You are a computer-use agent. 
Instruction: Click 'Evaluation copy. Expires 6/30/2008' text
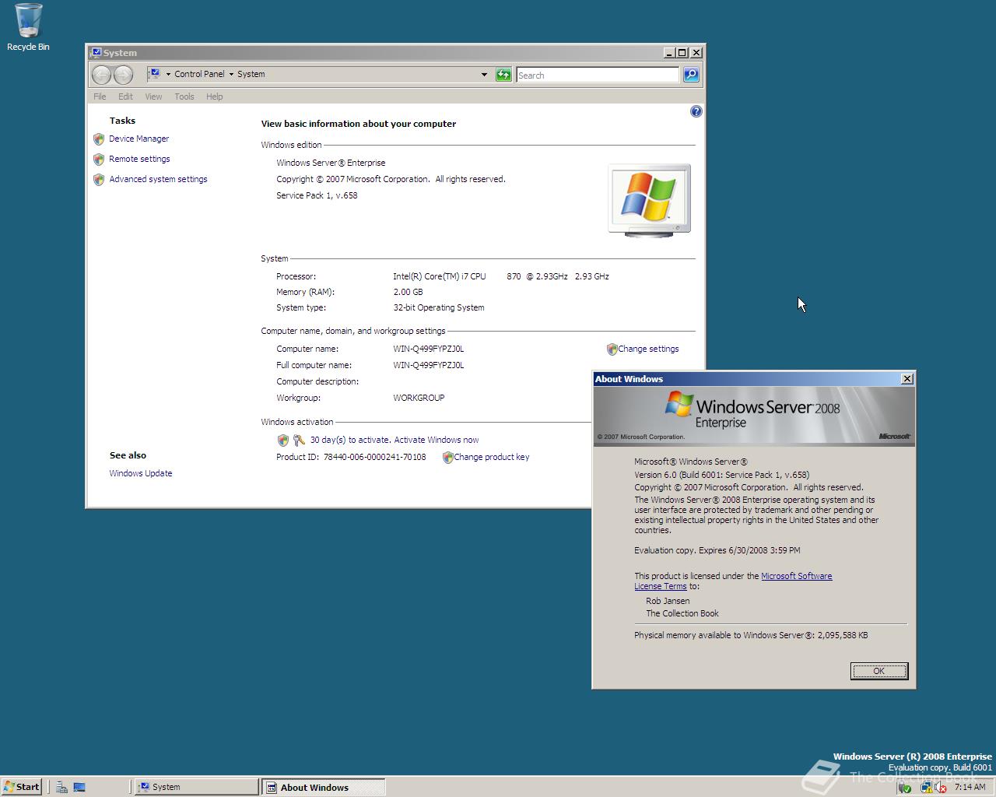point(717,550)
